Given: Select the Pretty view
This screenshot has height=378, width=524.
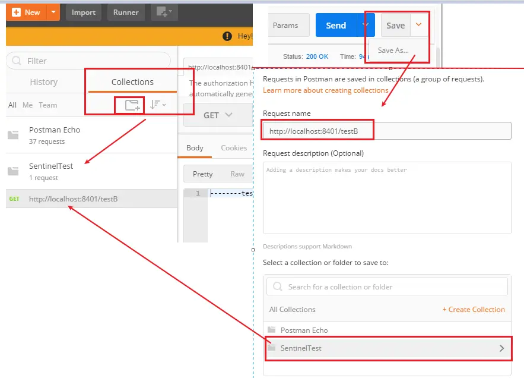Looking at the screenshot, I should tap(202, 174).
